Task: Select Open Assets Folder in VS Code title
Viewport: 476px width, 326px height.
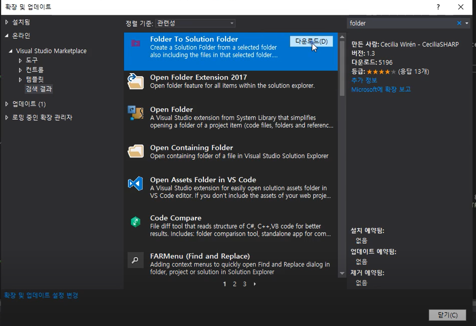Action: (x=203, y=180)
